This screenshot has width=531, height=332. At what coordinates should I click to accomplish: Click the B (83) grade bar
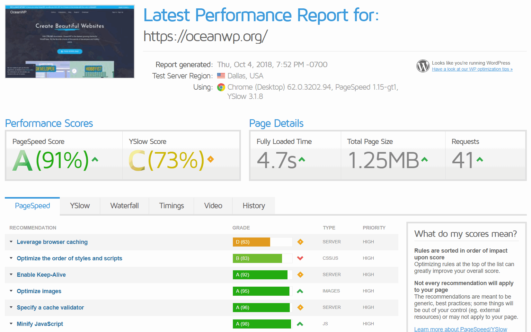tap(262, 258)
